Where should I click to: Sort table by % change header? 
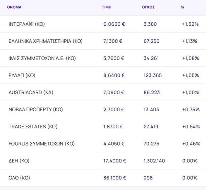[x=182, y=7]
